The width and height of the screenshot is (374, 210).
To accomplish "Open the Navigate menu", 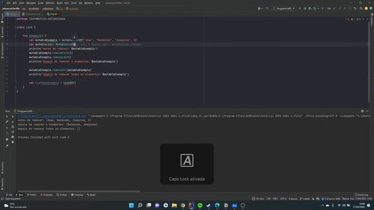I will 31,3.
